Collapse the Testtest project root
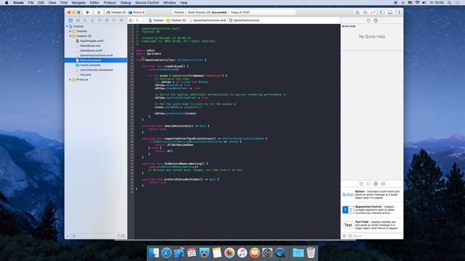The height and width of the screenshot is (261, 465). coord(68,26)
